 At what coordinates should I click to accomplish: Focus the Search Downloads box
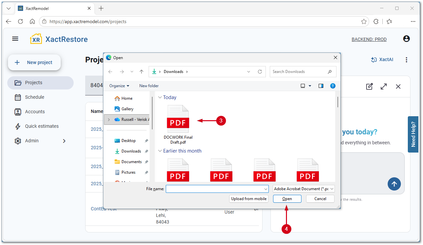pos(303,72)
